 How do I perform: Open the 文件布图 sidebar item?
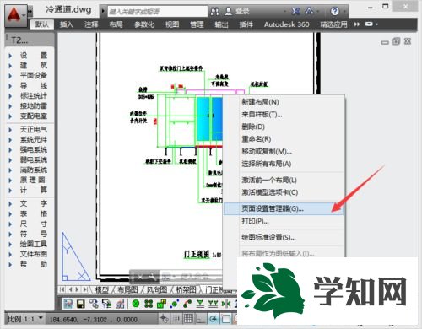[x=34, y=254]
